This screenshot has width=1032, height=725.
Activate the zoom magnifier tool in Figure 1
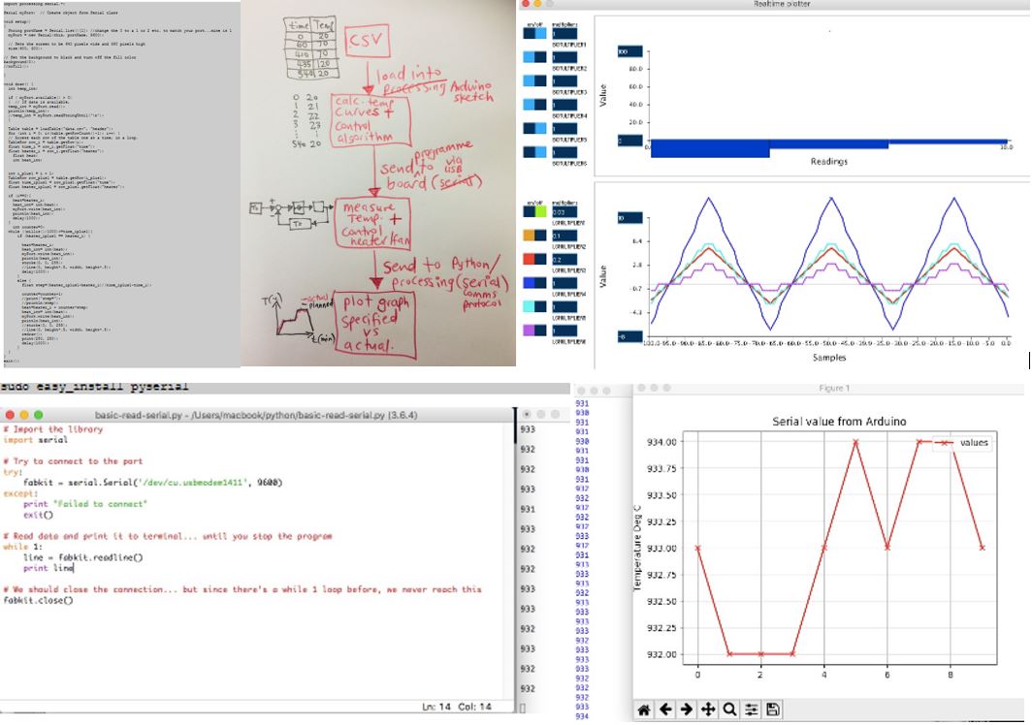pyautogui.click(x=729, y=709)
